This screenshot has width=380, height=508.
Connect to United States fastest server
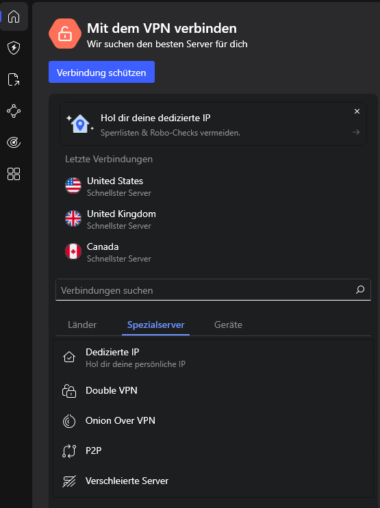coord(214,186)
